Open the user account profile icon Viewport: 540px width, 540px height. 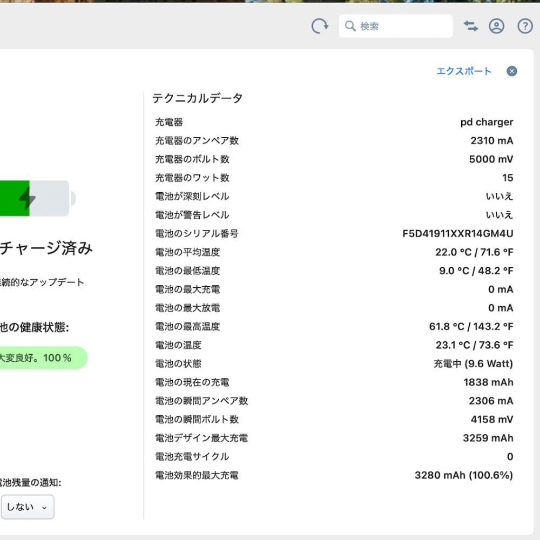[497, 25]
